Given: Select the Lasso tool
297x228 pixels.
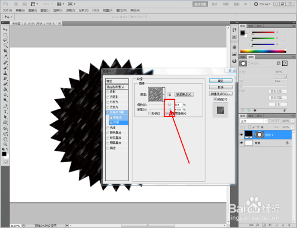Looking at the screenshot, I should point(5,40).
